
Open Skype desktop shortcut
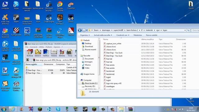pyautogui.click(x=16, y=5)
